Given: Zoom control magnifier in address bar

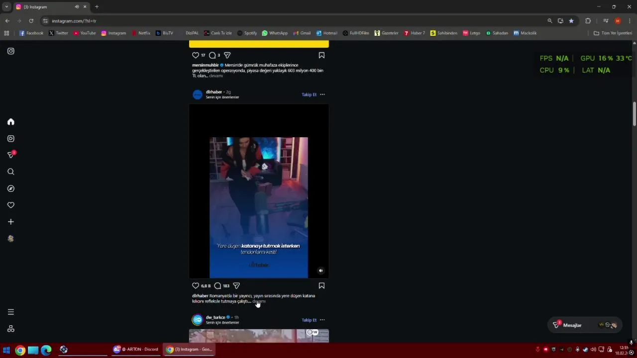Looking at the screenshot, I should coord(549,21).
